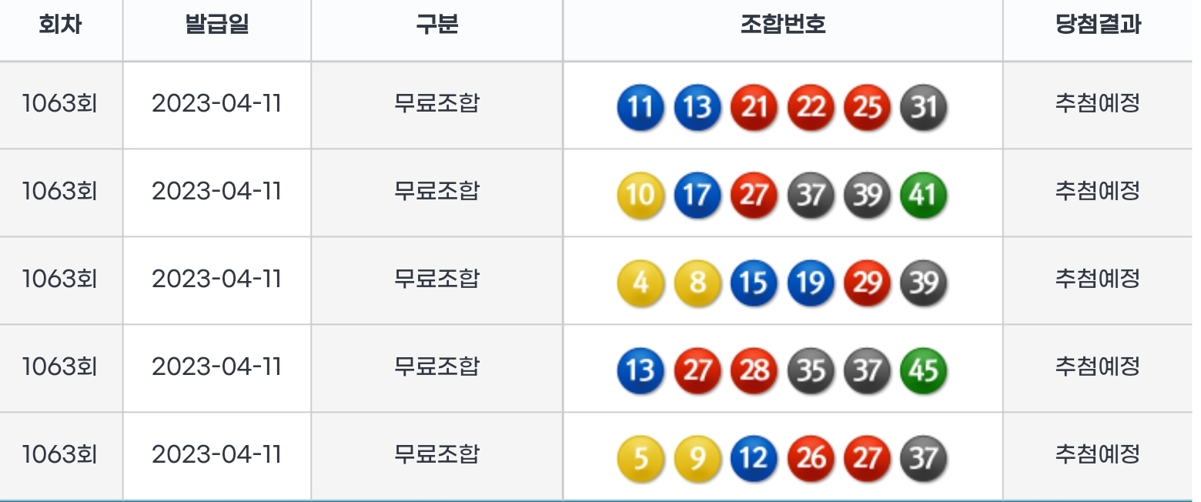Click the green number 41 ball
The height and width of the screenshot is (502, 1201).
coord(923,195)
